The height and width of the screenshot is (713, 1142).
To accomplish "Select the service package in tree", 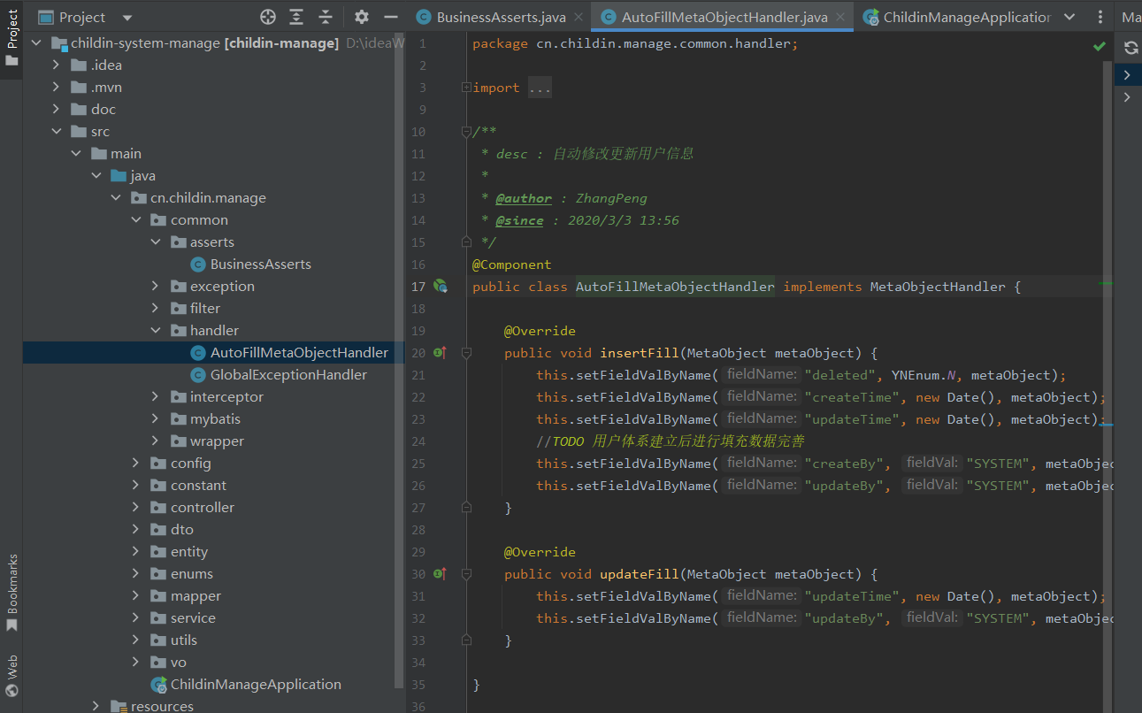I will tap(193, 618).
